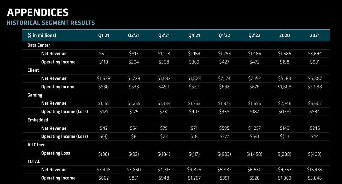Select Embedded Q1'21 operating loss $(3)
Image resolution: width=342 pixels, height=184 pixels.
104,136
